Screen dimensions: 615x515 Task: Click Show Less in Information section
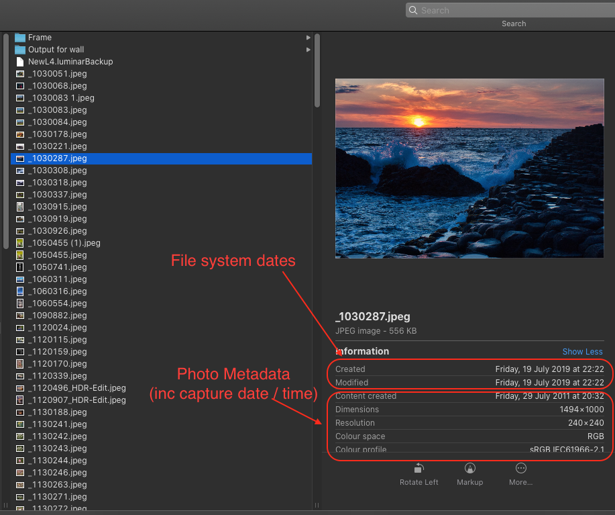[x=582, y=352]
